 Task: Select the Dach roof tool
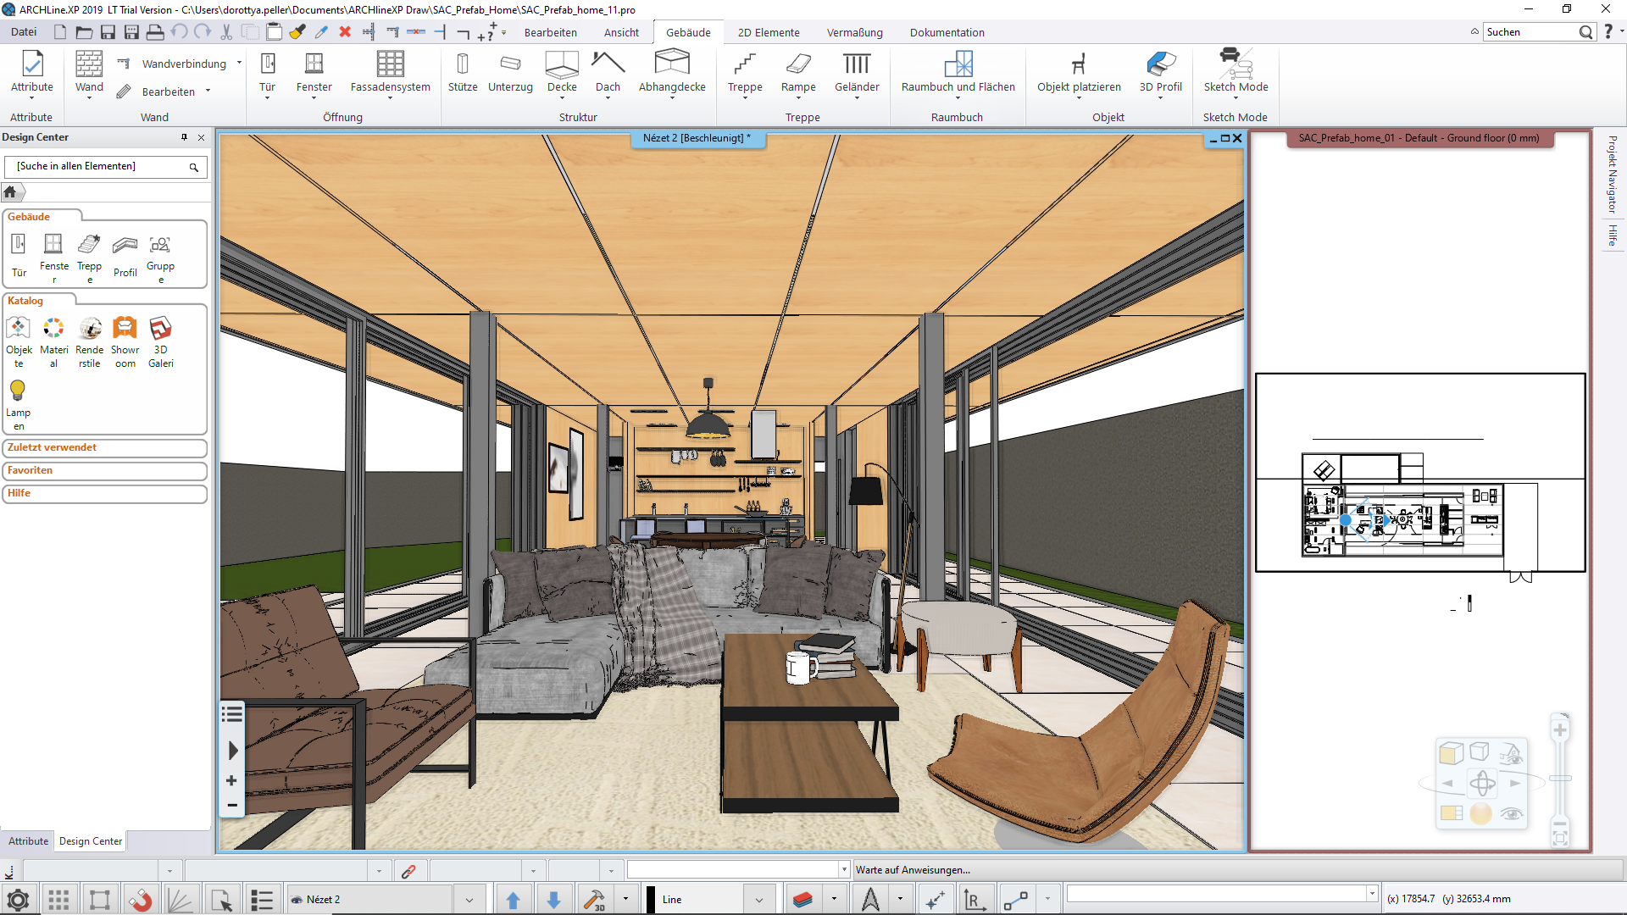click(608, 64)
